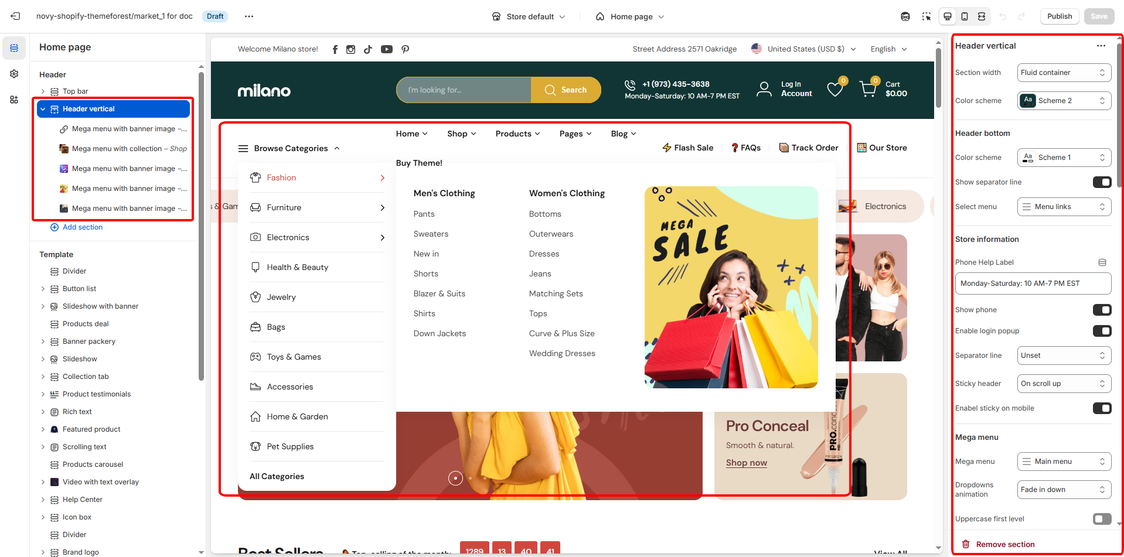
Task: Expand the Slideshow with banner section
Action: pos(43,306)
